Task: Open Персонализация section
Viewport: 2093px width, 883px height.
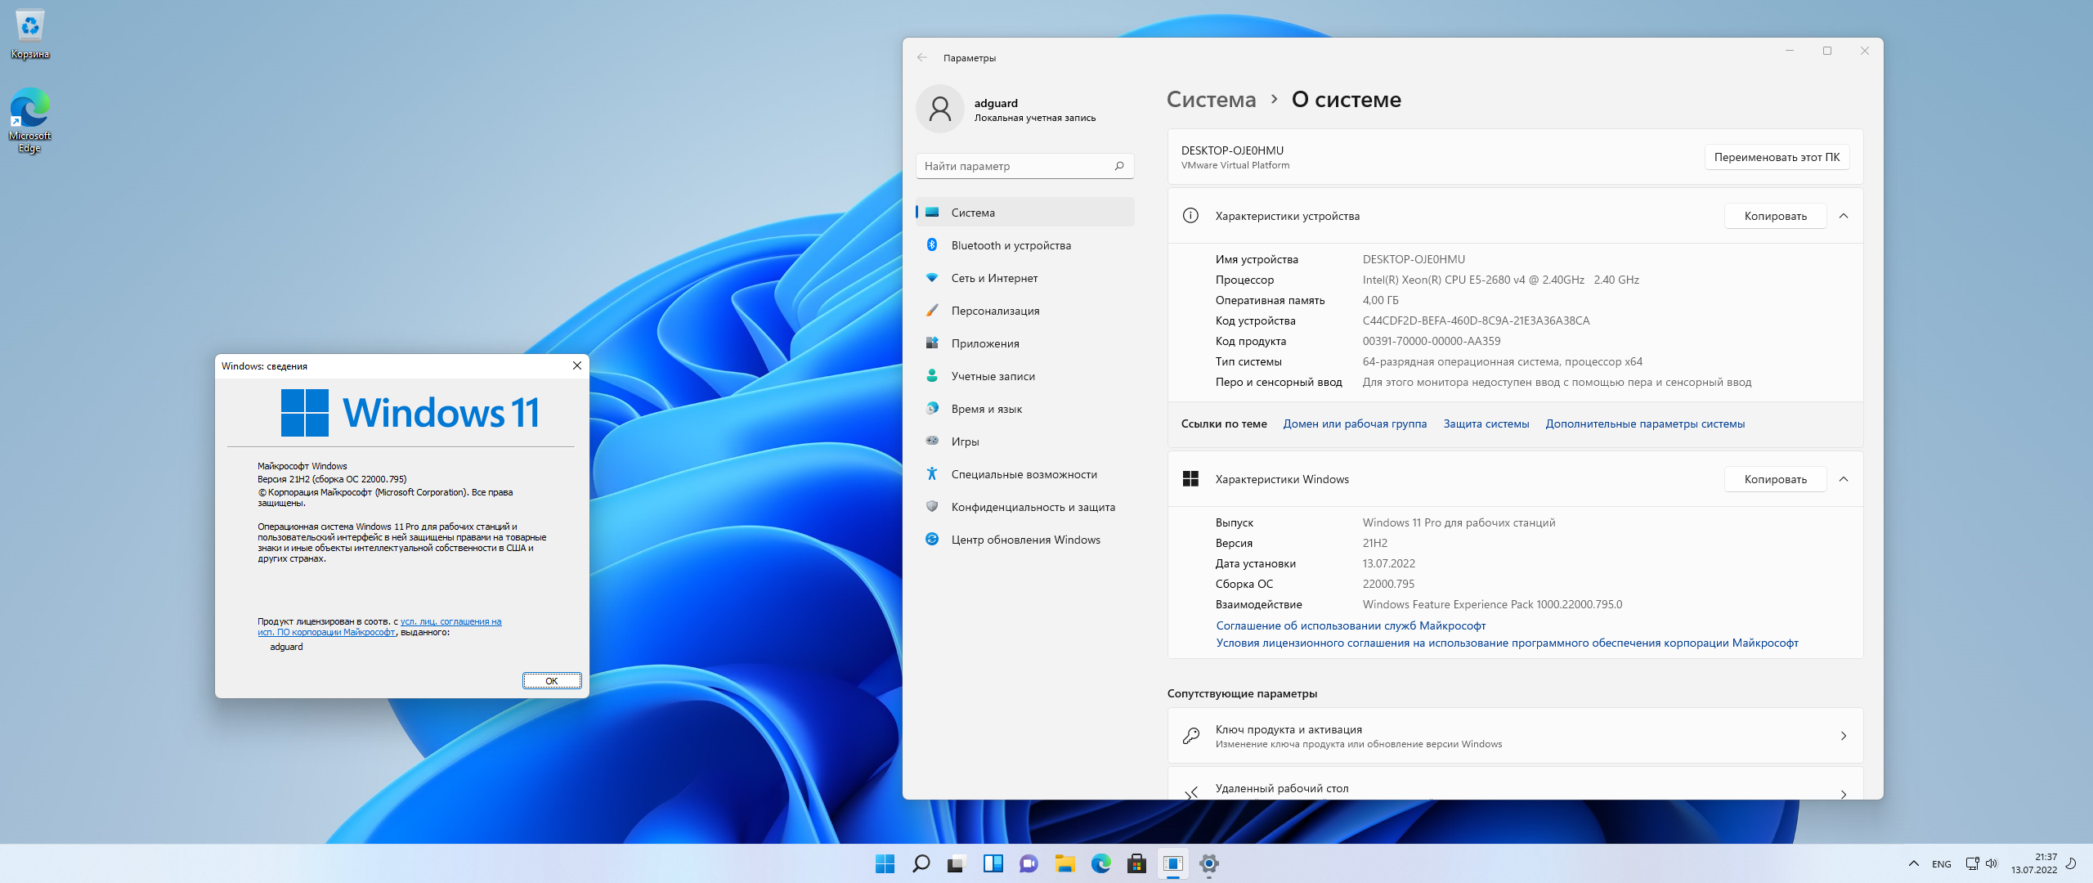Action: pos(1025,311)
